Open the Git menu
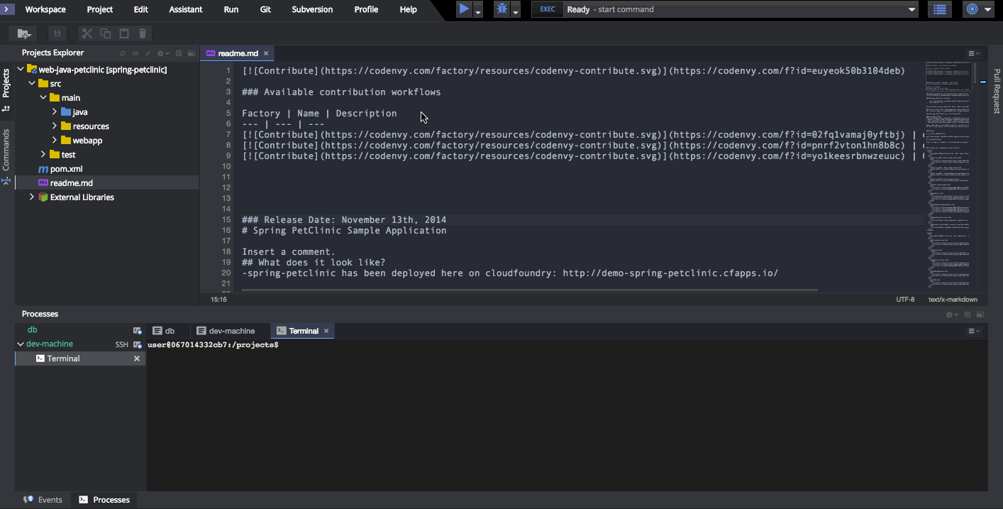 [265, 9]
